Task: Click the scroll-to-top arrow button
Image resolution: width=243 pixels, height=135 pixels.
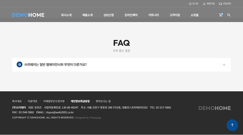Action: pyautogui.click(x=232, y=125)
